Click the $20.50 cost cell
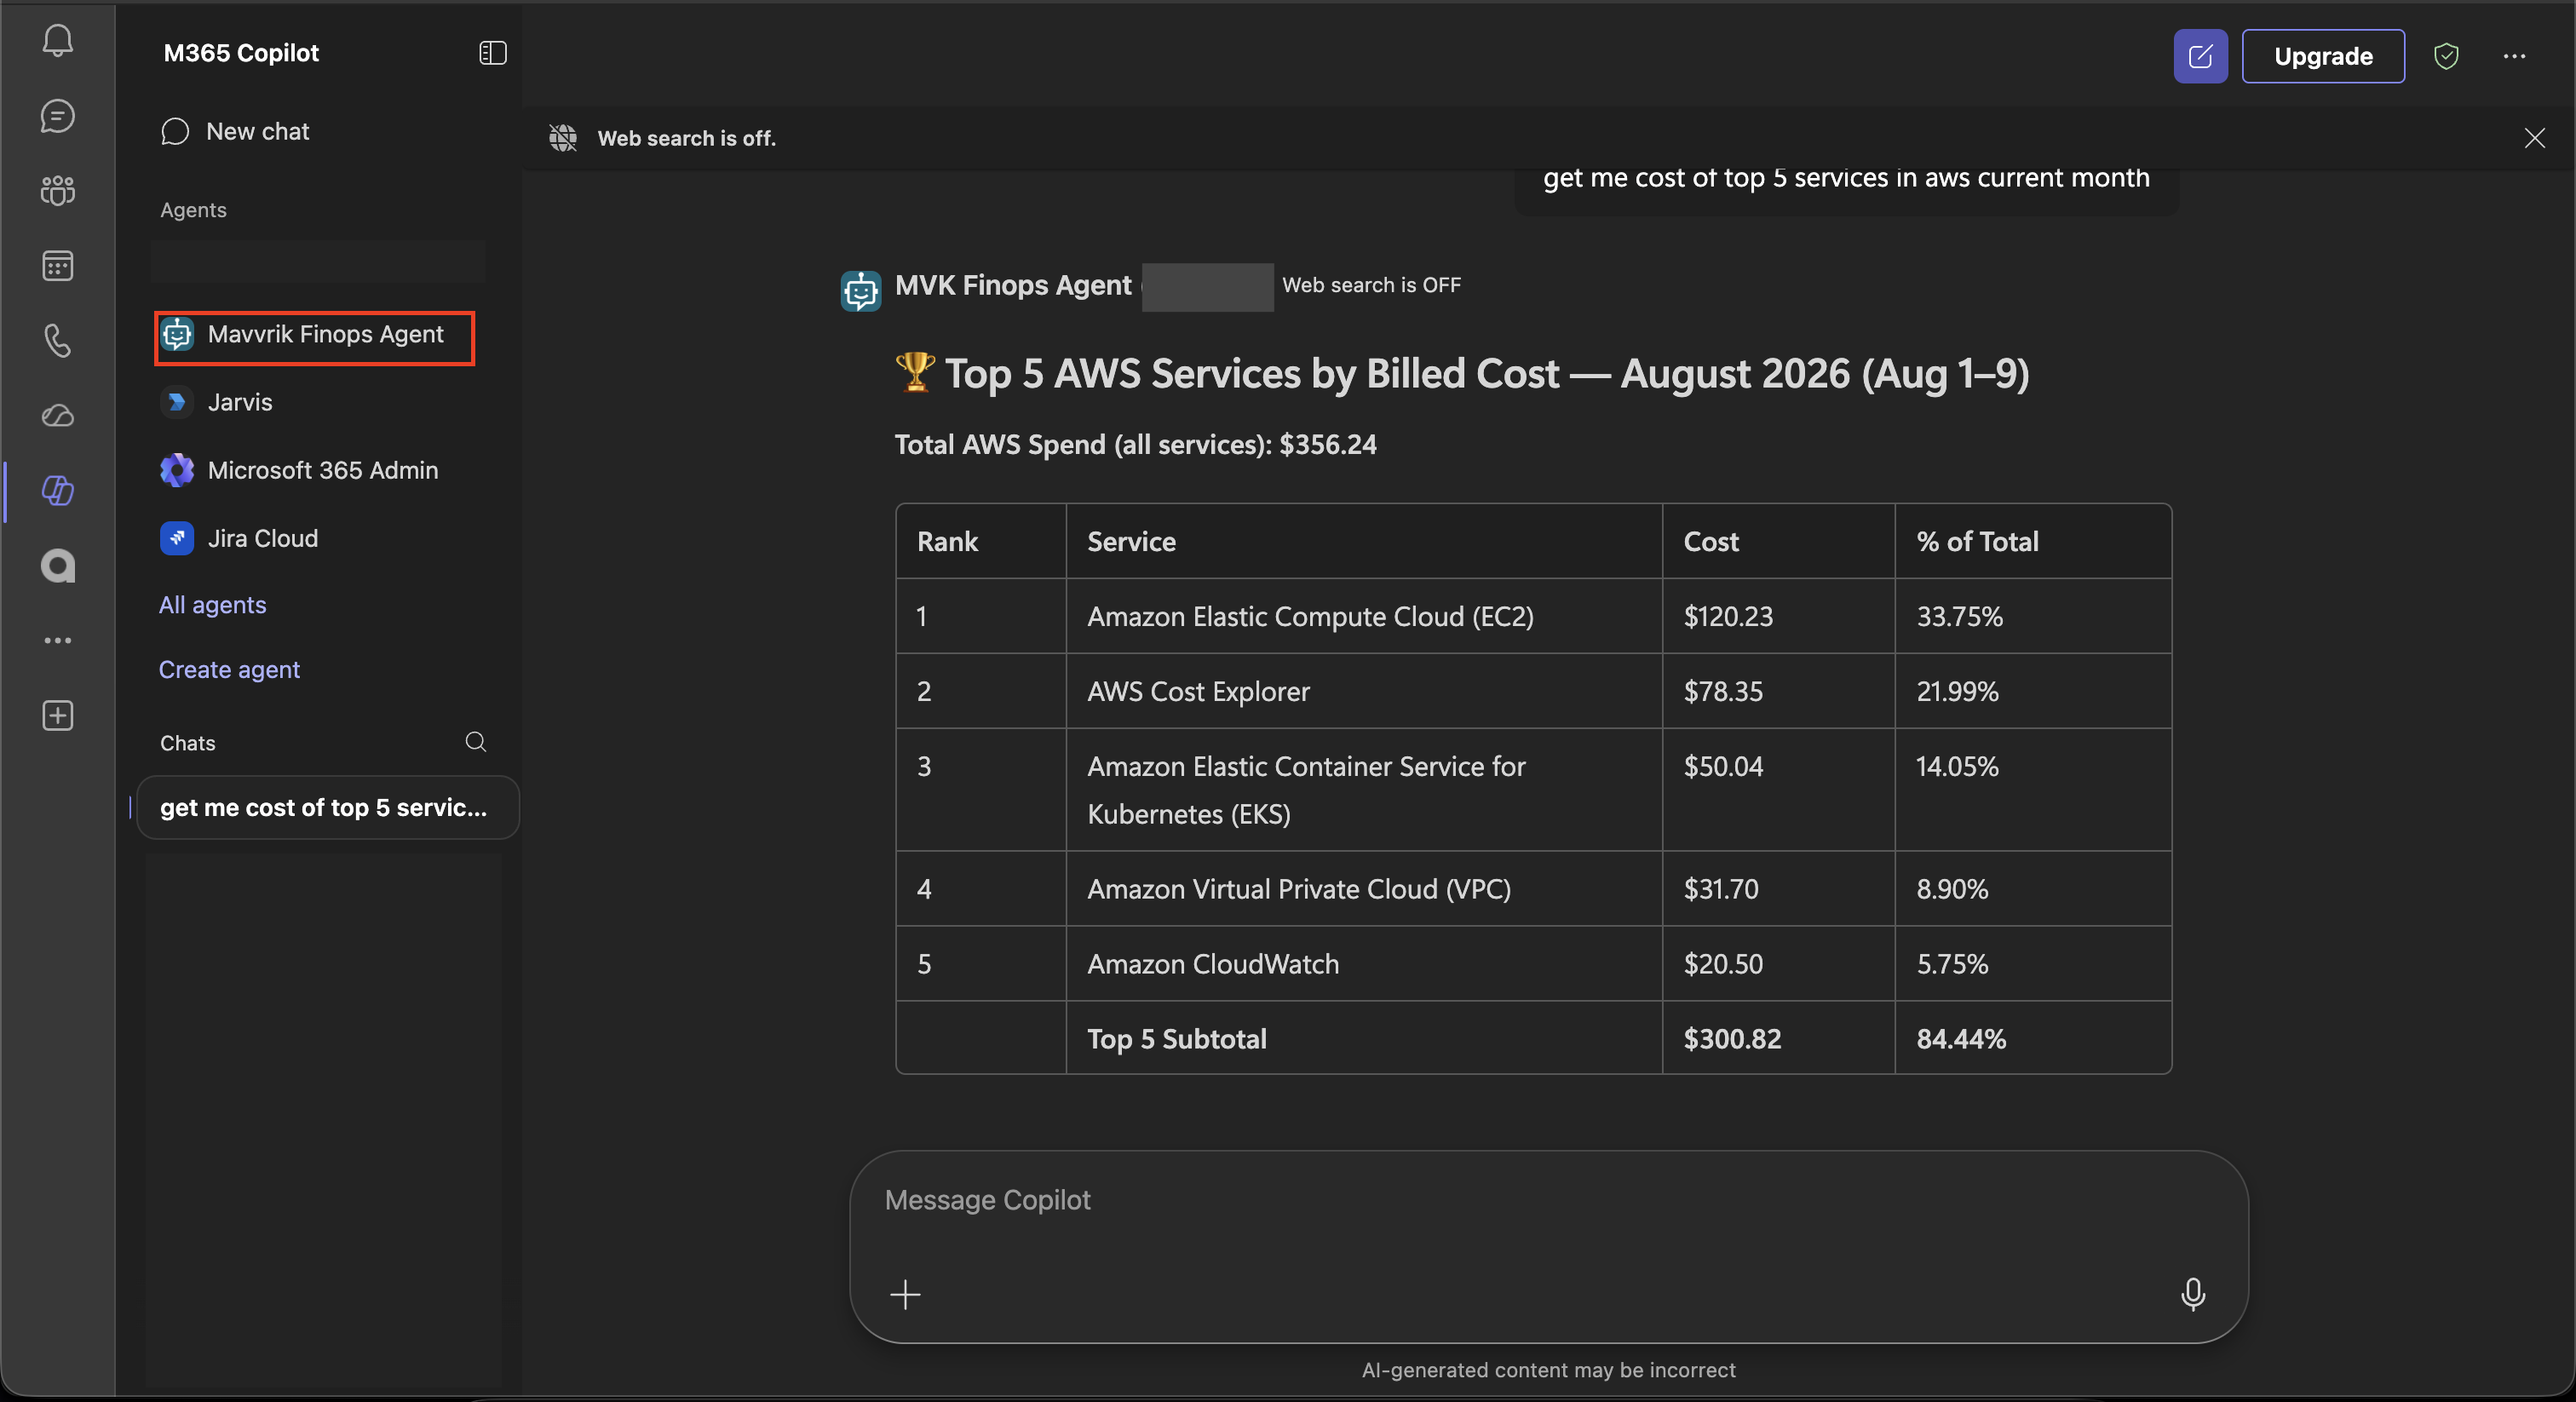This screenshot has width=2576, height=1402. (1778, 964)
